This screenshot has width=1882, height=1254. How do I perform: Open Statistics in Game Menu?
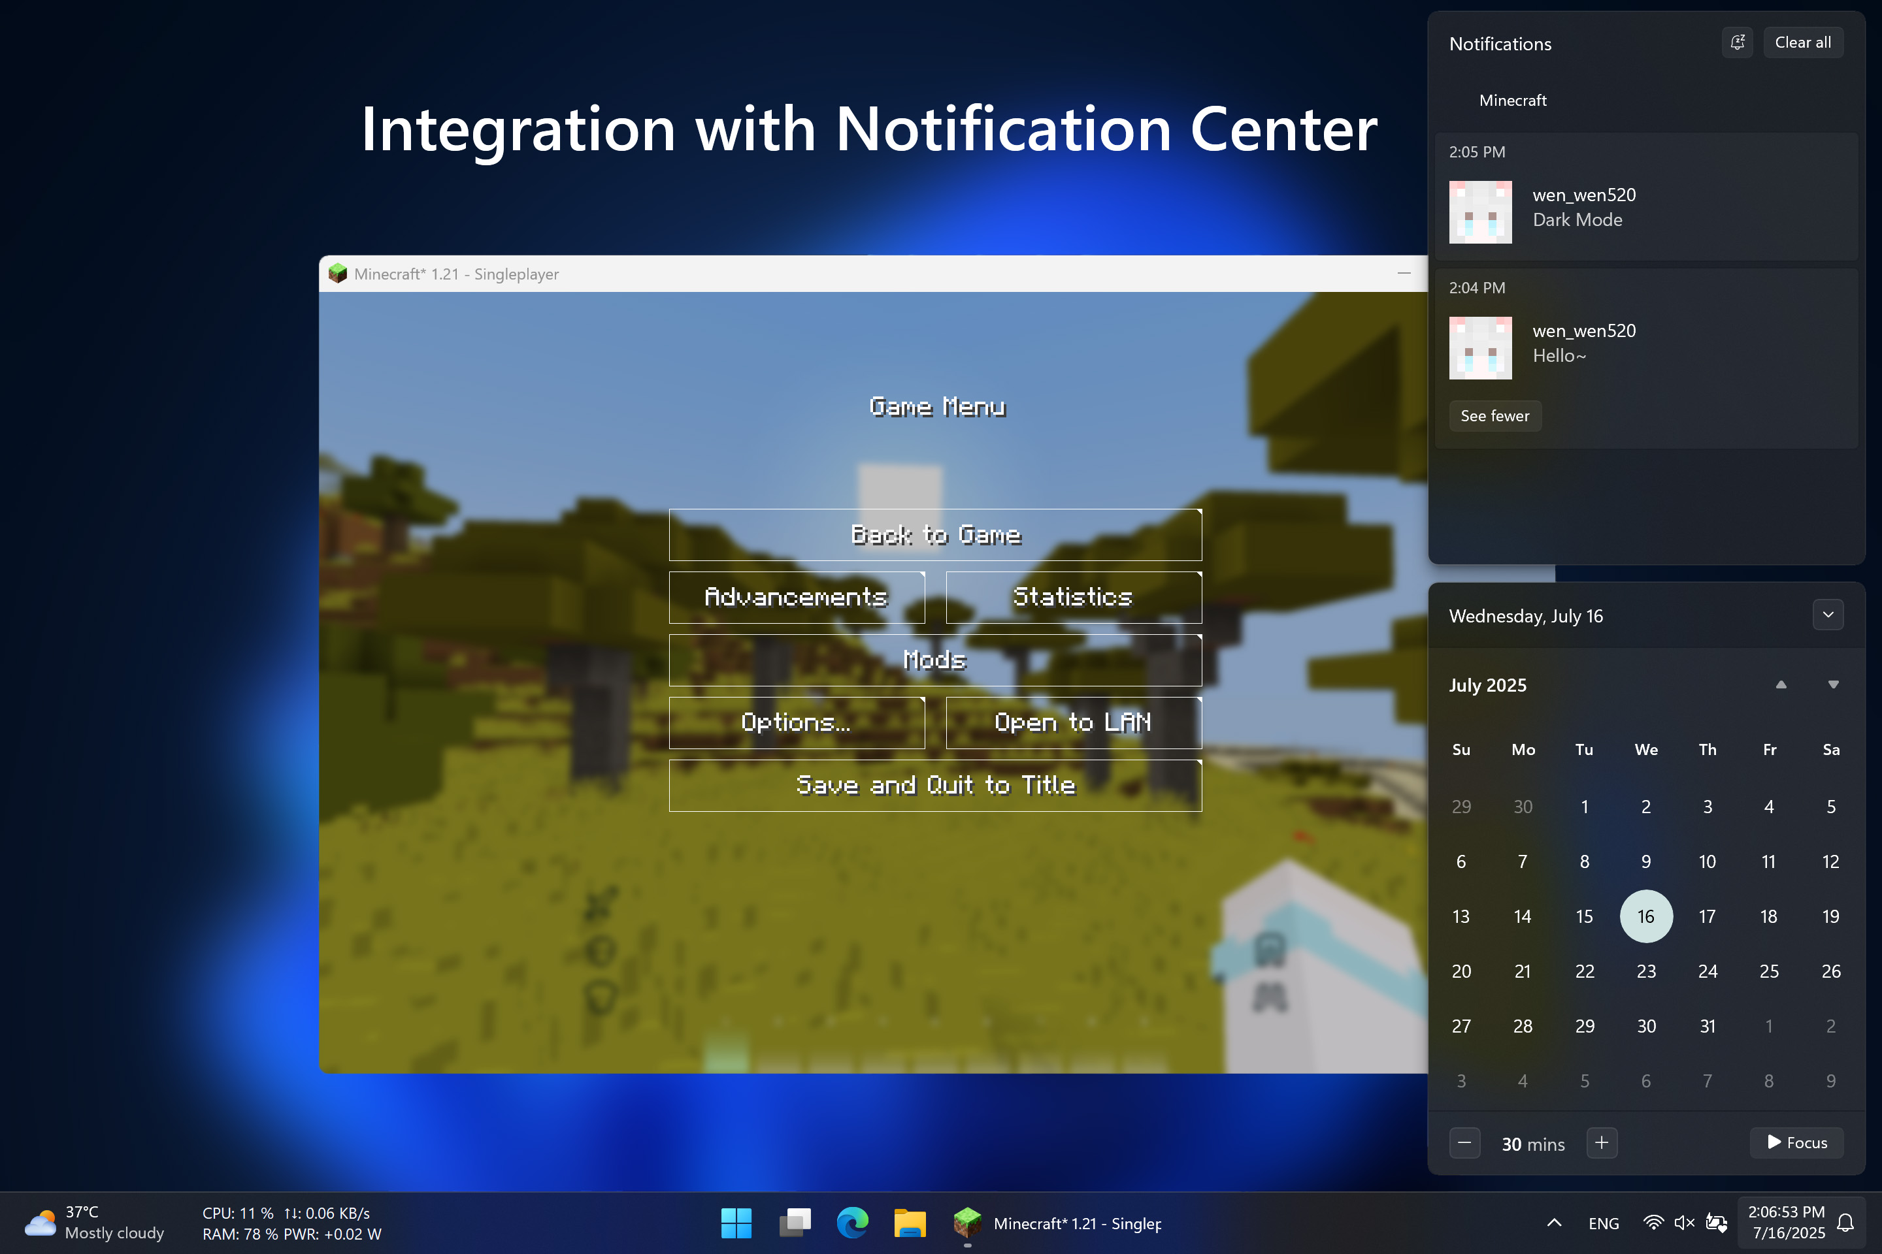click(x=1073, y=596)
